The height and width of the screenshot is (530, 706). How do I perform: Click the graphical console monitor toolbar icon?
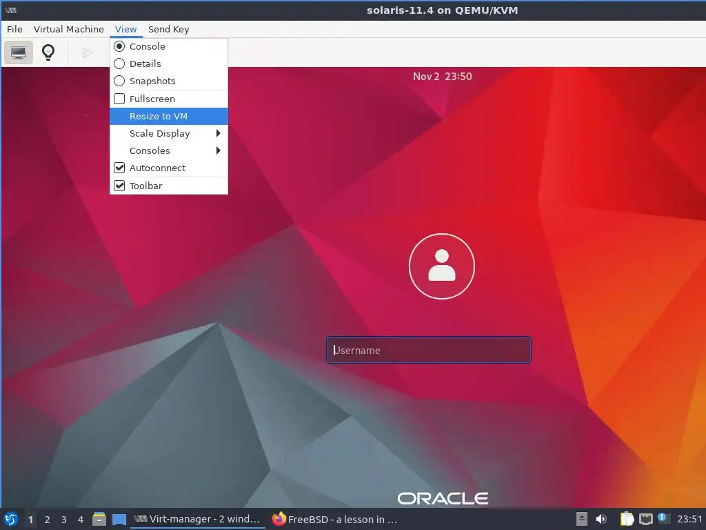pyautogui.click(x=19, y=52)
